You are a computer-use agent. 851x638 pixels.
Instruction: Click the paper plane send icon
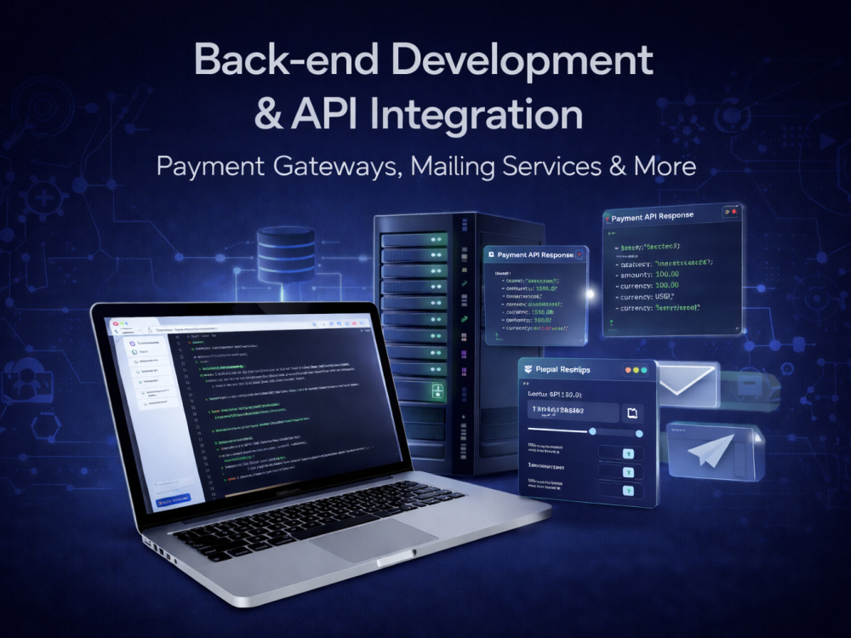point(711,450)
